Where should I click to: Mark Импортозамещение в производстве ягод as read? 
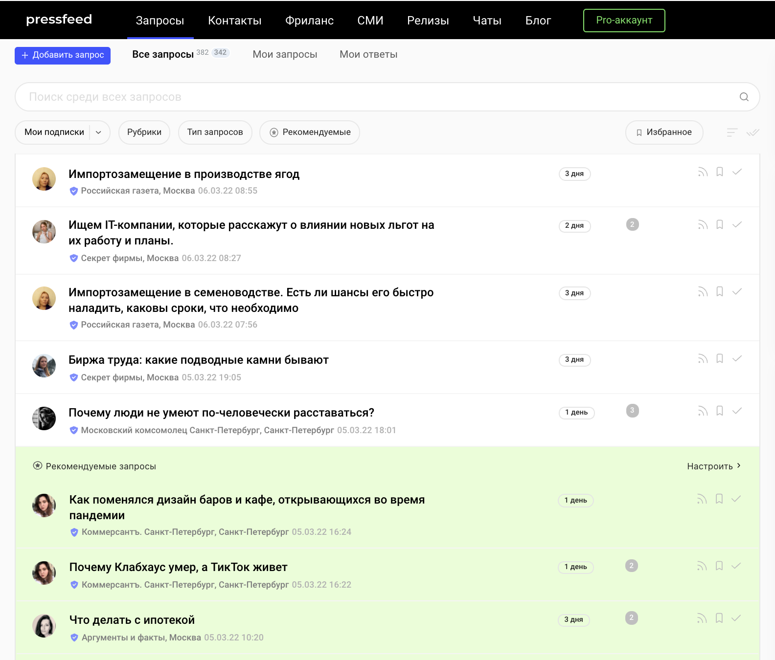(x=737, y=172)
